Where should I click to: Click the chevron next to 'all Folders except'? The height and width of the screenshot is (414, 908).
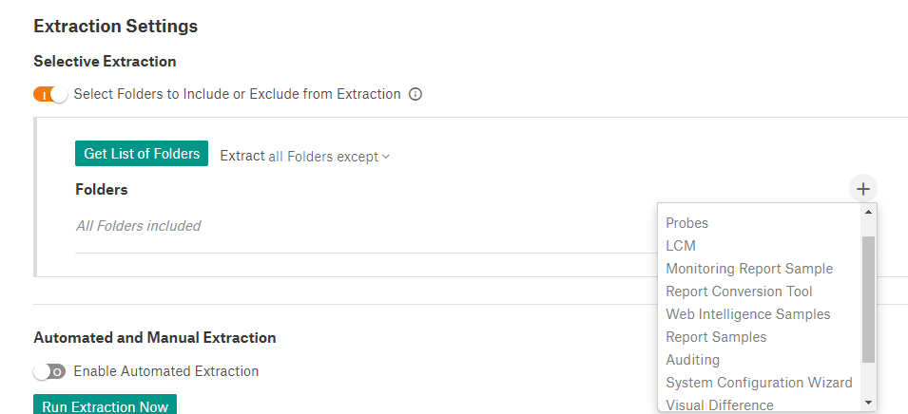386,157
